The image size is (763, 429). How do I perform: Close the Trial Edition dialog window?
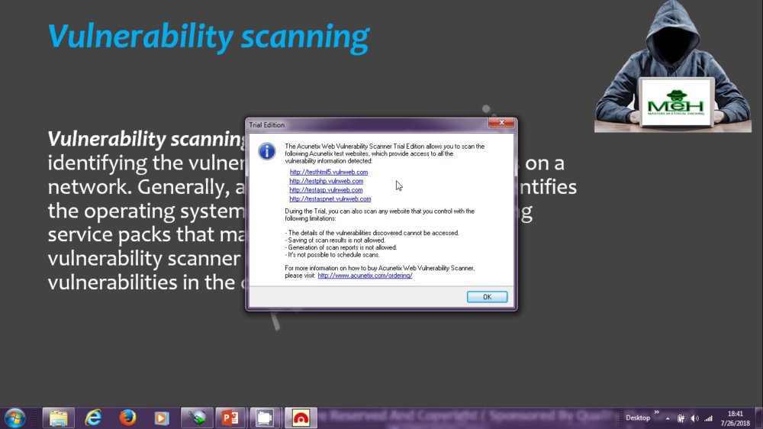[501, 123]
